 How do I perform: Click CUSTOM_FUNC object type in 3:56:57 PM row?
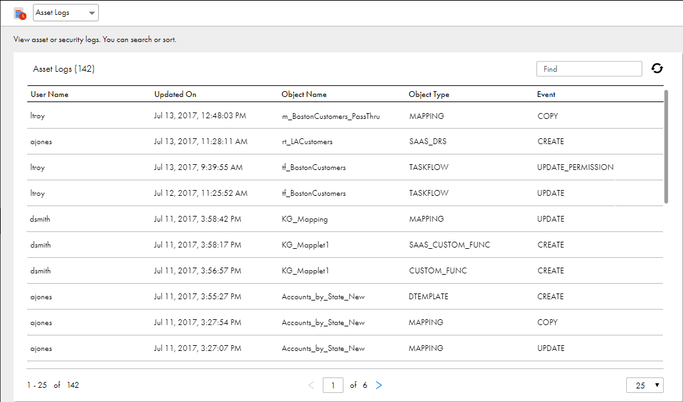pyautogui.click(x=438, y=271)
